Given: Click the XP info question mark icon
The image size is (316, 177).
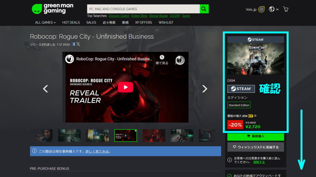Looking at the screenshot, I should [255, 116].
